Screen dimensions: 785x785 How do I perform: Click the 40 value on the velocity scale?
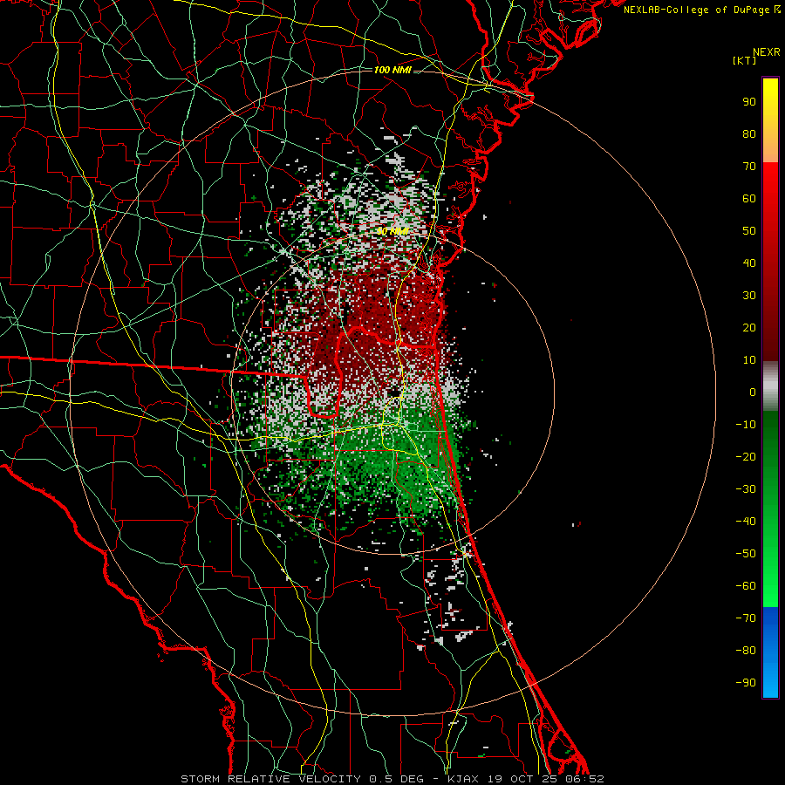(749, 263)
